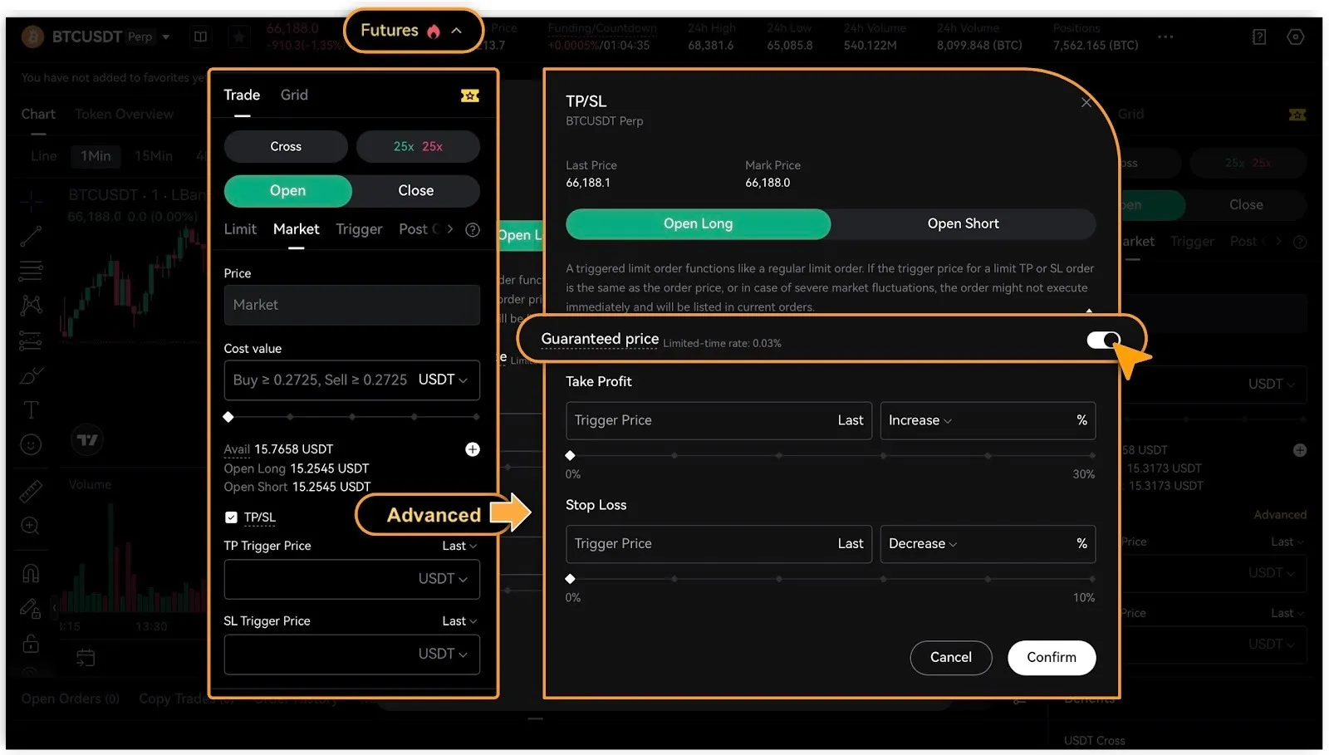Click the Stop Loss Trigger Price input field
The height and width of the screenshot is (755, 1329).
(x=698, y=544)
